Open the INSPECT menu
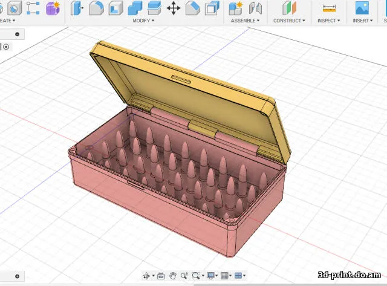The height and width of the screenshot is (286, 387). [x=327, y=21]
